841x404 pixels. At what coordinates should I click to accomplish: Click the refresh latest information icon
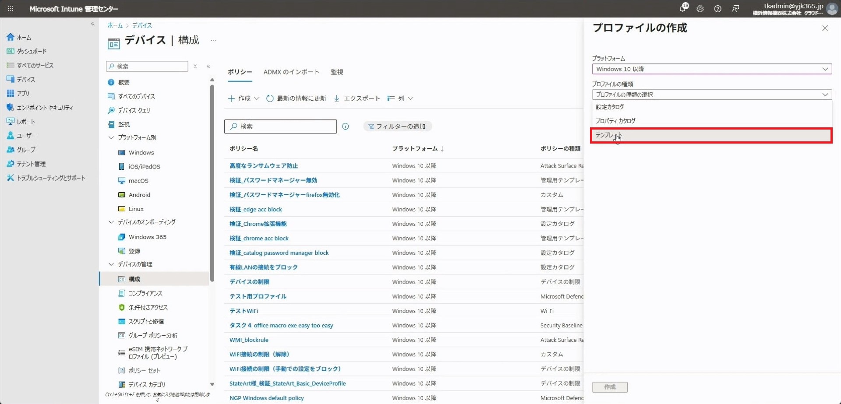270,98
